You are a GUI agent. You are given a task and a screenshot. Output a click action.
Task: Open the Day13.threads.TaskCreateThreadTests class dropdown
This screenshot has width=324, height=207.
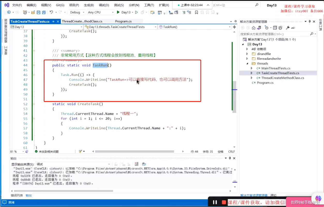point(120,27)
